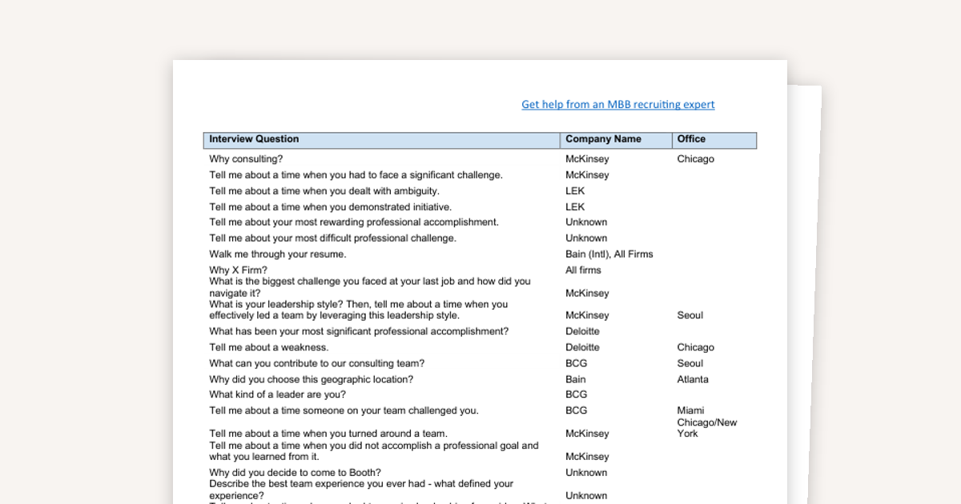
Task: Select the 'contribute to our consulting team' question
Action: 317,363
